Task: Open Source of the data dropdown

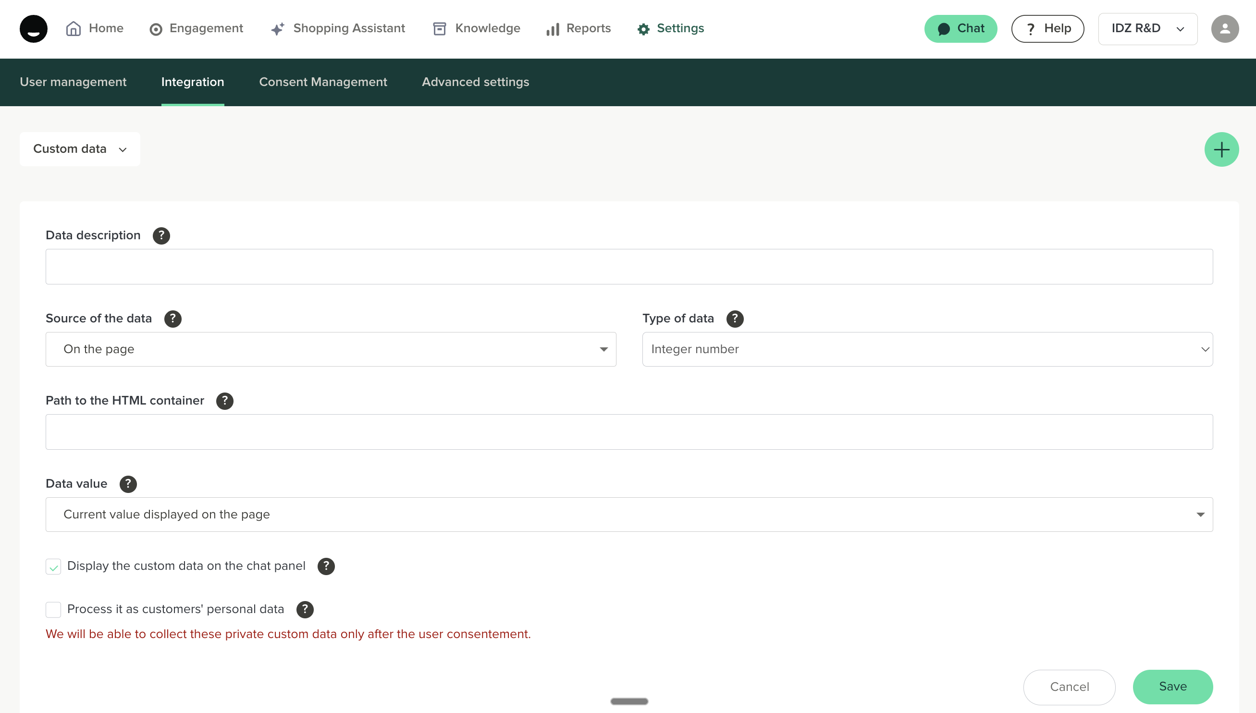Action: click(331, 349)
